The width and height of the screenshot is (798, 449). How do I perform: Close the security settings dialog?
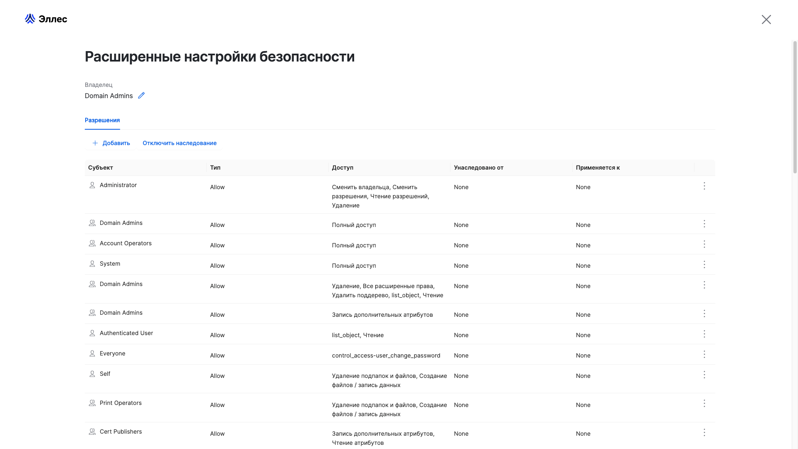(x=766, y=19)
